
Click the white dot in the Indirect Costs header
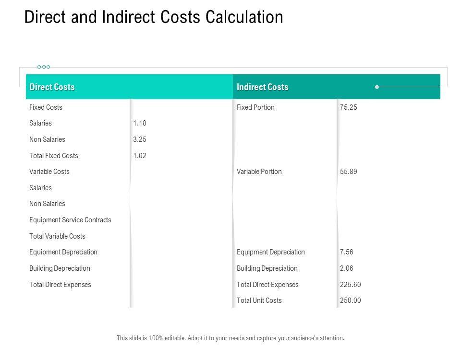point(377,87)
